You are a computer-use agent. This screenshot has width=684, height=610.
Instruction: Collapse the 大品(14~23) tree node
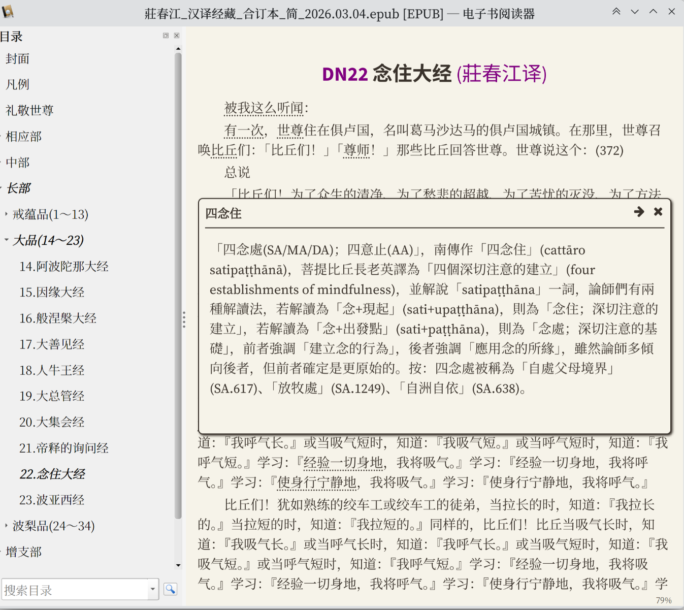[x=6, y=240]
